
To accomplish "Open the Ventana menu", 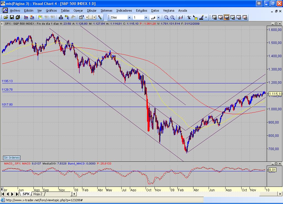I will point(169,11).
